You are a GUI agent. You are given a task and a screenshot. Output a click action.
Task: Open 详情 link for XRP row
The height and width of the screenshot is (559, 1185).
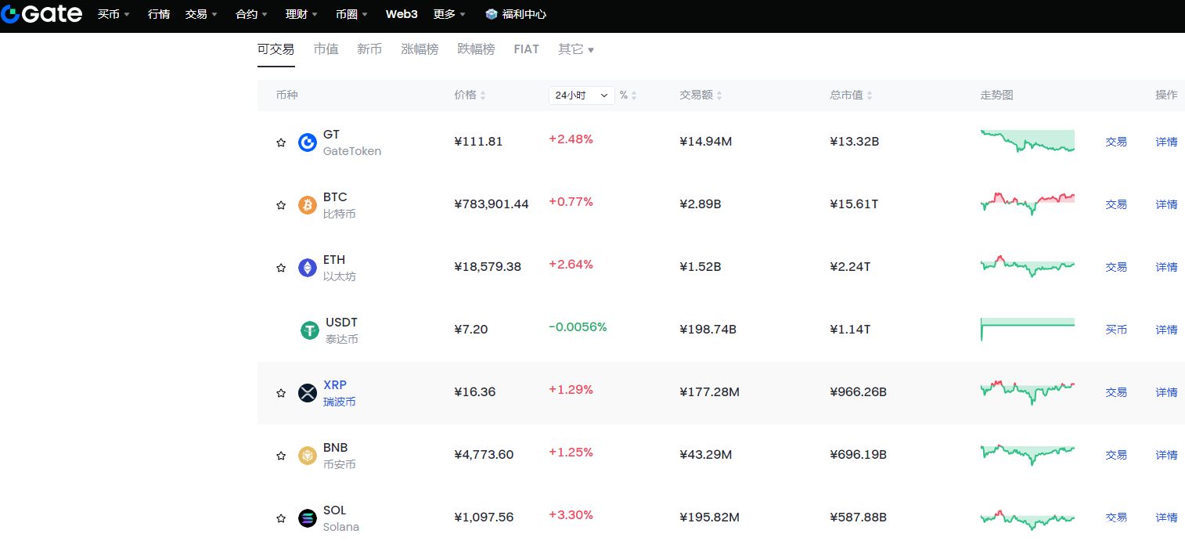pos(1166,392)
